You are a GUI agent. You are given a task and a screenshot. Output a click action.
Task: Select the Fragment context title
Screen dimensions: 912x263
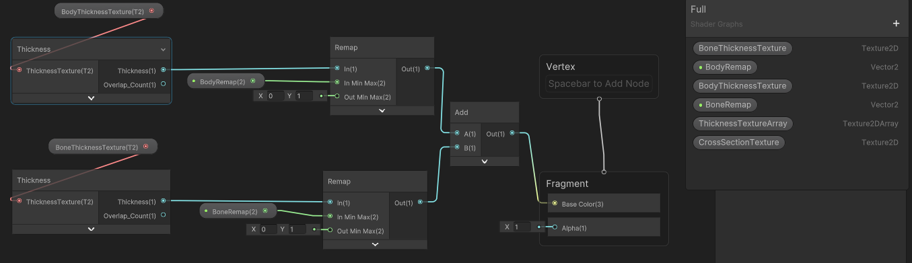567,184
